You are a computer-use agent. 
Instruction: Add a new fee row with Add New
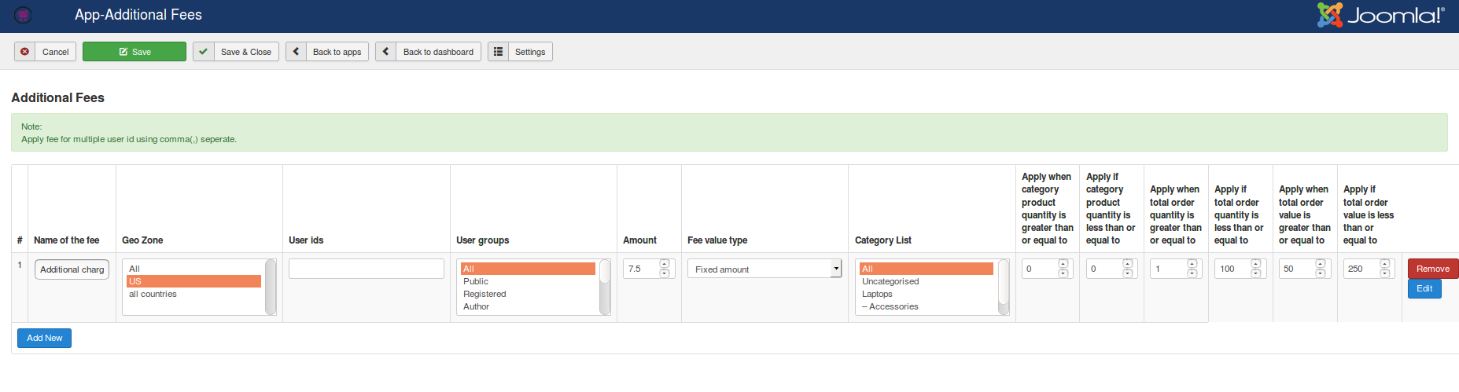(x=45, y=339)
